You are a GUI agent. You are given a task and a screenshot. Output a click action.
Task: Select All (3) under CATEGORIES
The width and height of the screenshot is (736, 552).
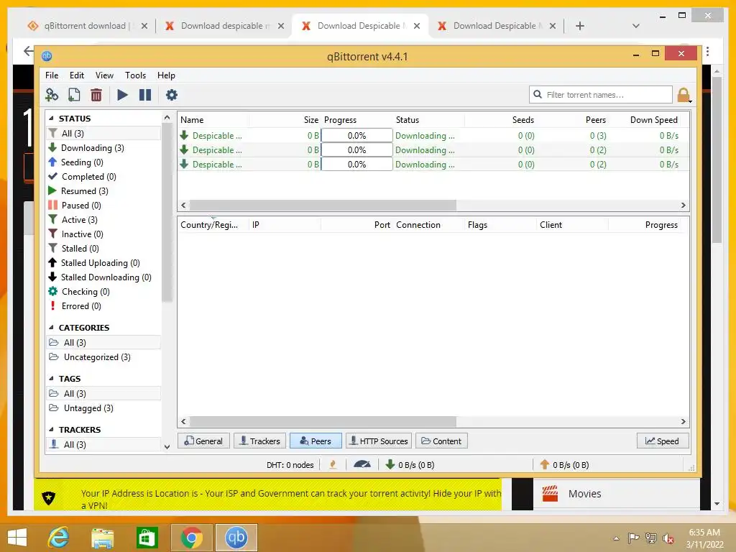(103, 343)
